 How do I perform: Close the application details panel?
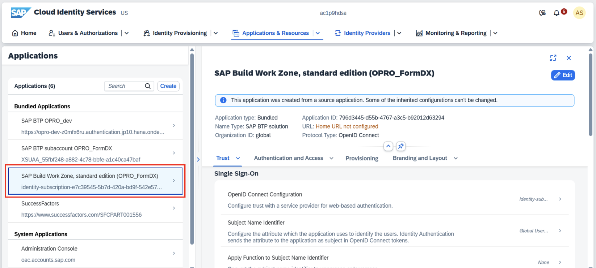click(x=569, y=58)
